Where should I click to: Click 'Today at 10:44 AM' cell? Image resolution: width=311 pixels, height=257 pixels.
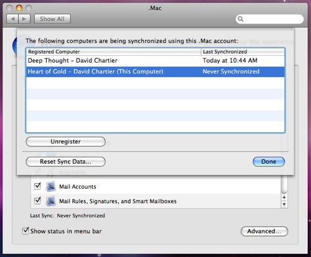pos(230,61)
